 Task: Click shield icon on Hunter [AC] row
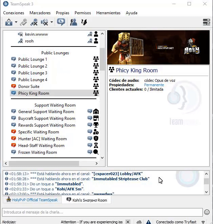(96, 138)
